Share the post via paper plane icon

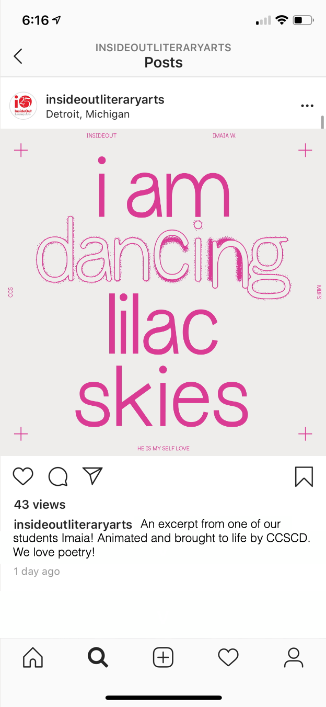pos(92,475)
